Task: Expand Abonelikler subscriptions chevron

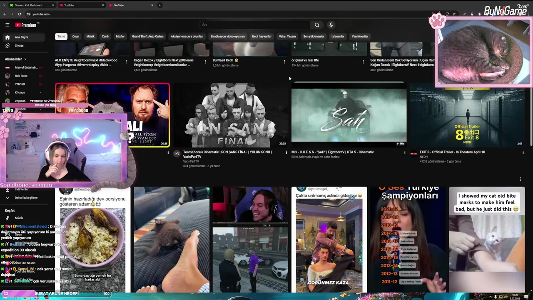Action: (x=25, y=59)
